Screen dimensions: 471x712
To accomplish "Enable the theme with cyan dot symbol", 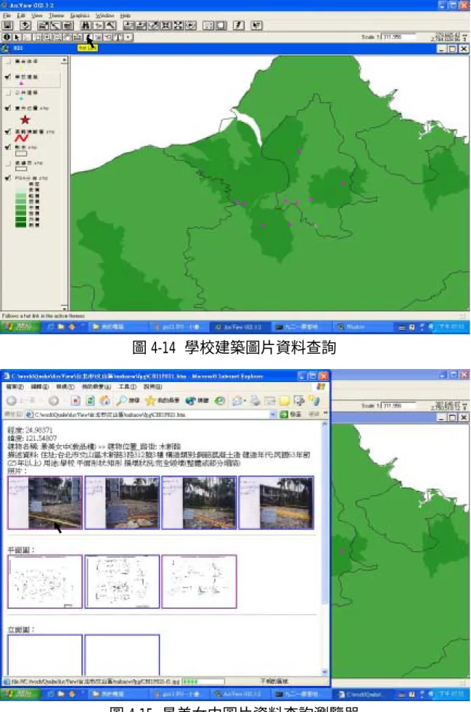I will click(7, 93).
